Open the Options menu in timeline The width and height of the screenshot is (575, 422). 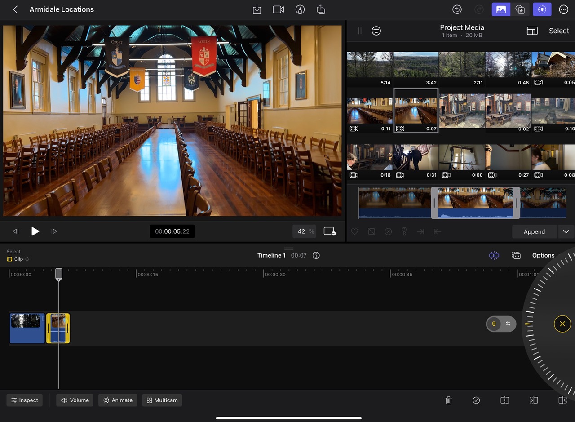point(543,255)
